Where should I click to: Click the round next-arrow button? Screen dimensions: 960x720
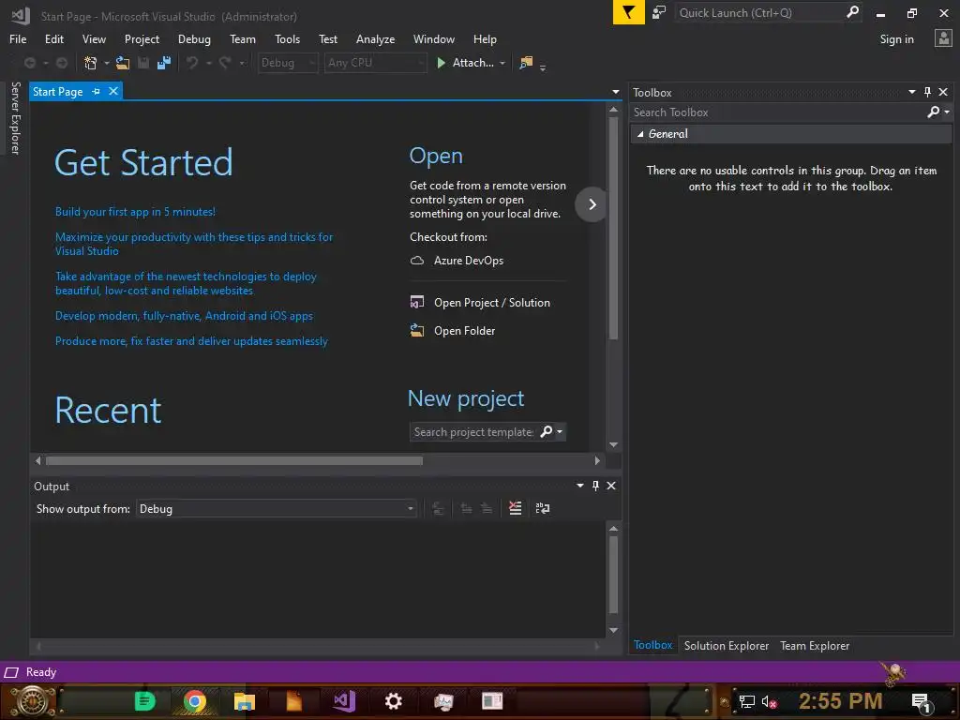tap(592, 204)
